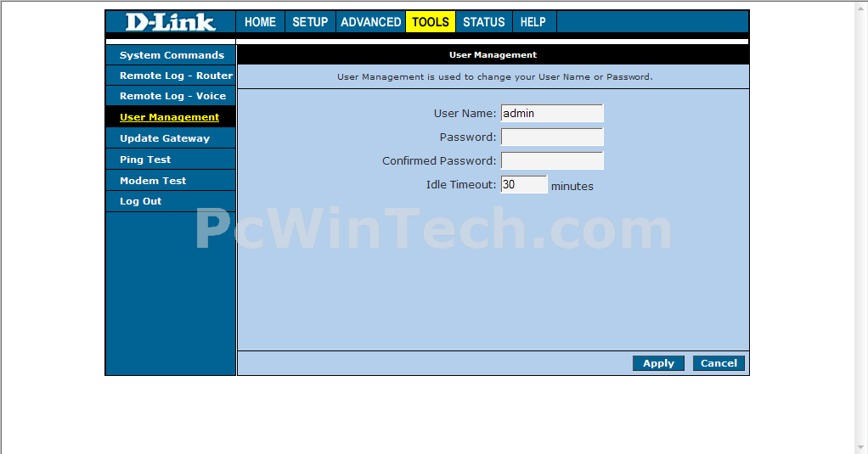Log Out of the router
The width and height of the screenshot is (868, 454).
140,201
